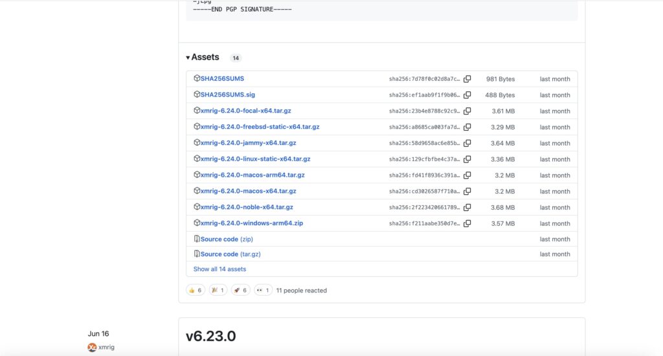
Task: Toggle eyes reaction with 1
Action: click(x=263, y=290)
